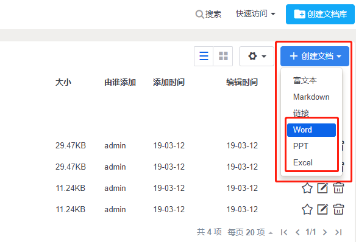Image resolution: width=356 pixels, height=242 pixels.
Task: Click the search magnifier icon
Action: coord(199,14)
